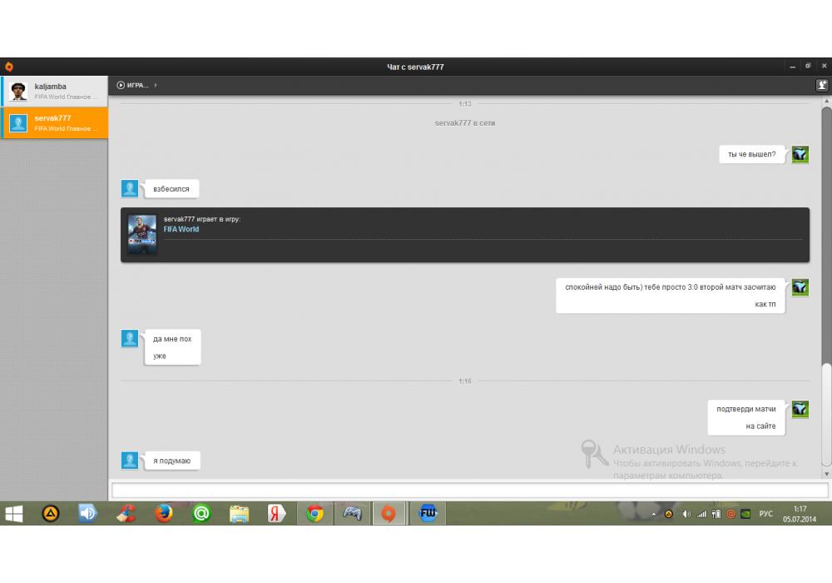Select the servak777 chat tab

(54, 122)
